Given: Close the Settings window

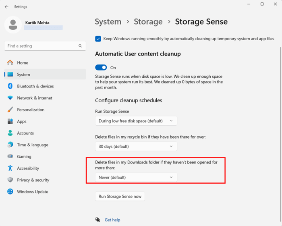Looking at the screenshot, I should [x=275, y=4].
